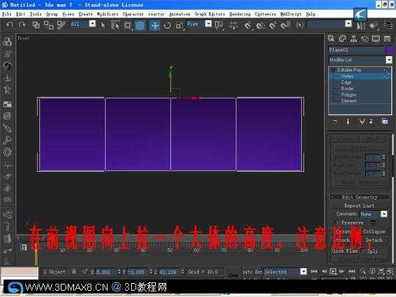This screenshot has height=297, width=396.
Task: Click the Collapse button in Edit Geometry
Action: (374, 231)
